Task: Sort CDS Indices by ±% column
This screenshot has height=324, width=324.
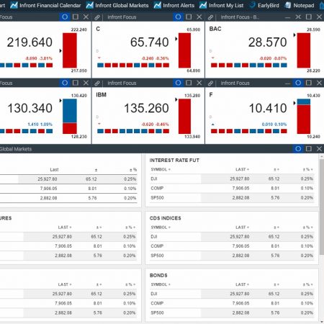Action: click(x=307, y=228)
